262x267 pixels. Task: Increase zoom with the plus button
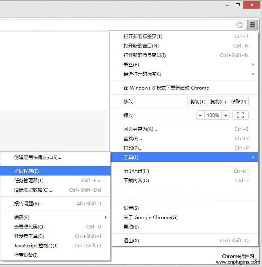226,115
